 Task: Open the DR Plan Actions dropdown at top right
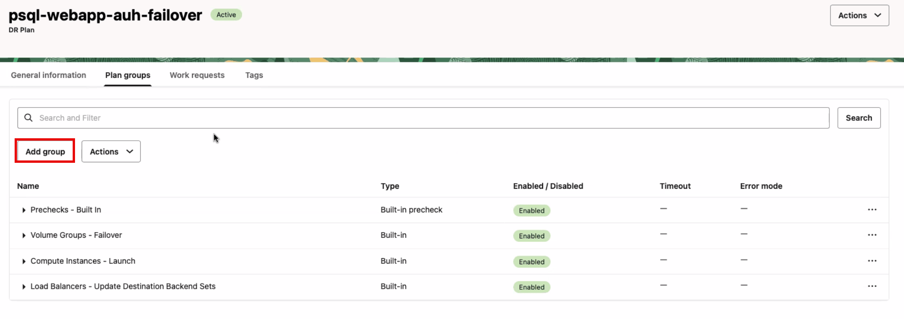click(x=859, y=16)
